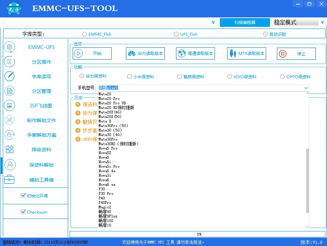Click warning icon next to 魅族 log entry
This screenshot has width=327, height=246.
(78, 122)
